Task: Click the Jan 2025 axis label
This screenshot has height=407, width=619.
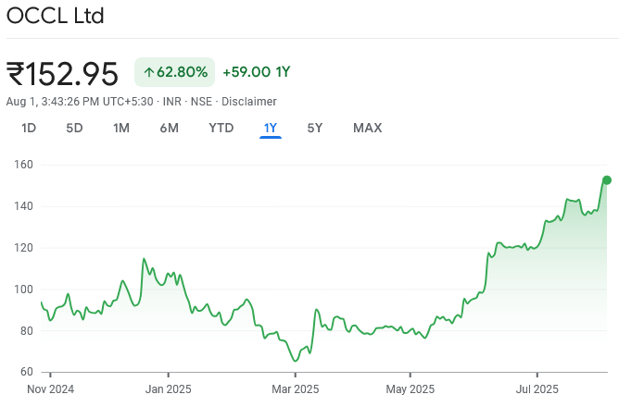Action: point(168,388)
